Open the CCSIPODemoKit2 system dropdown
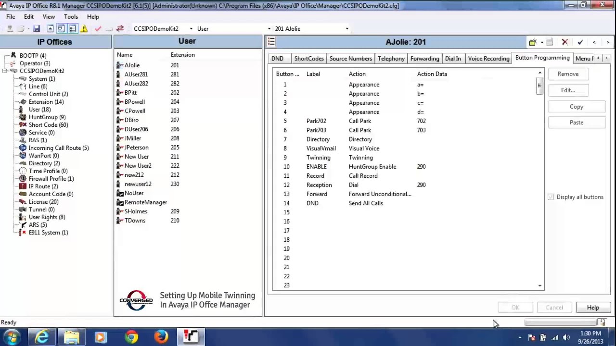 [191, 29]
